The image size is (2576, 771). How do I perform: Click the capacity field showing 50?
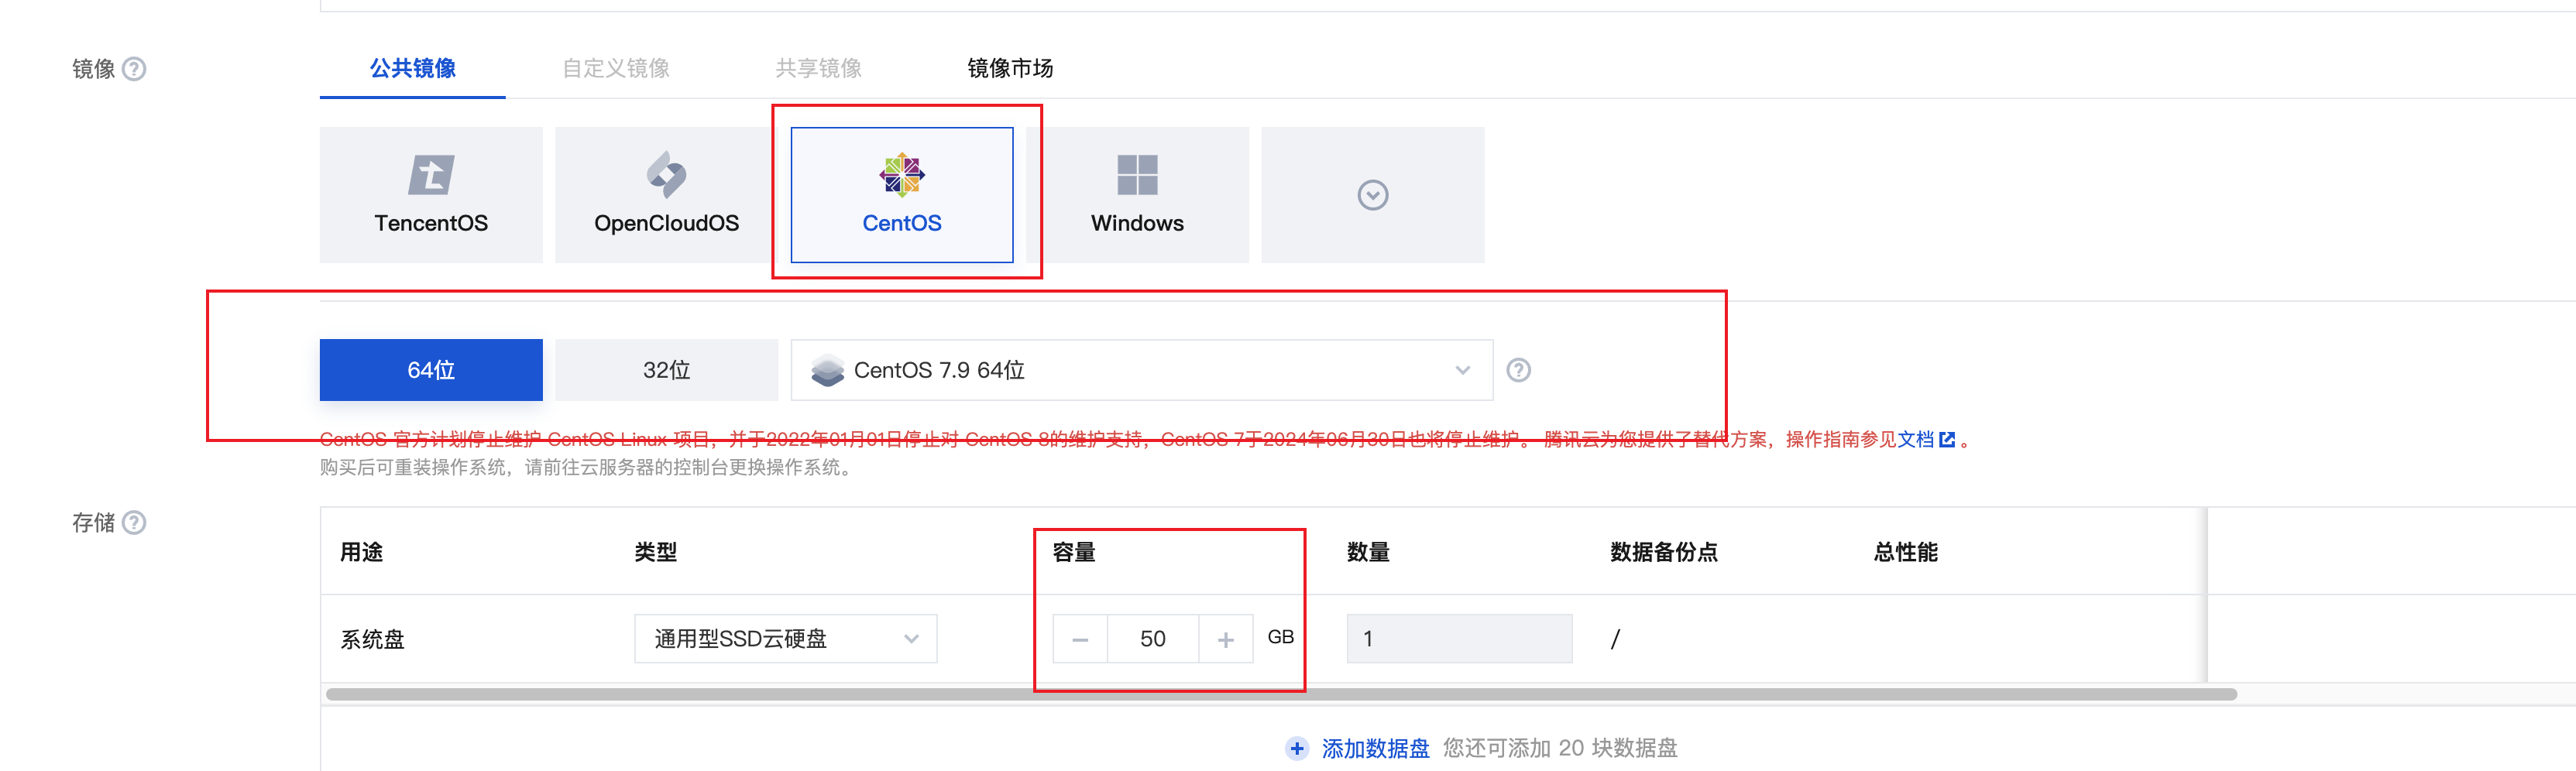1153,639
